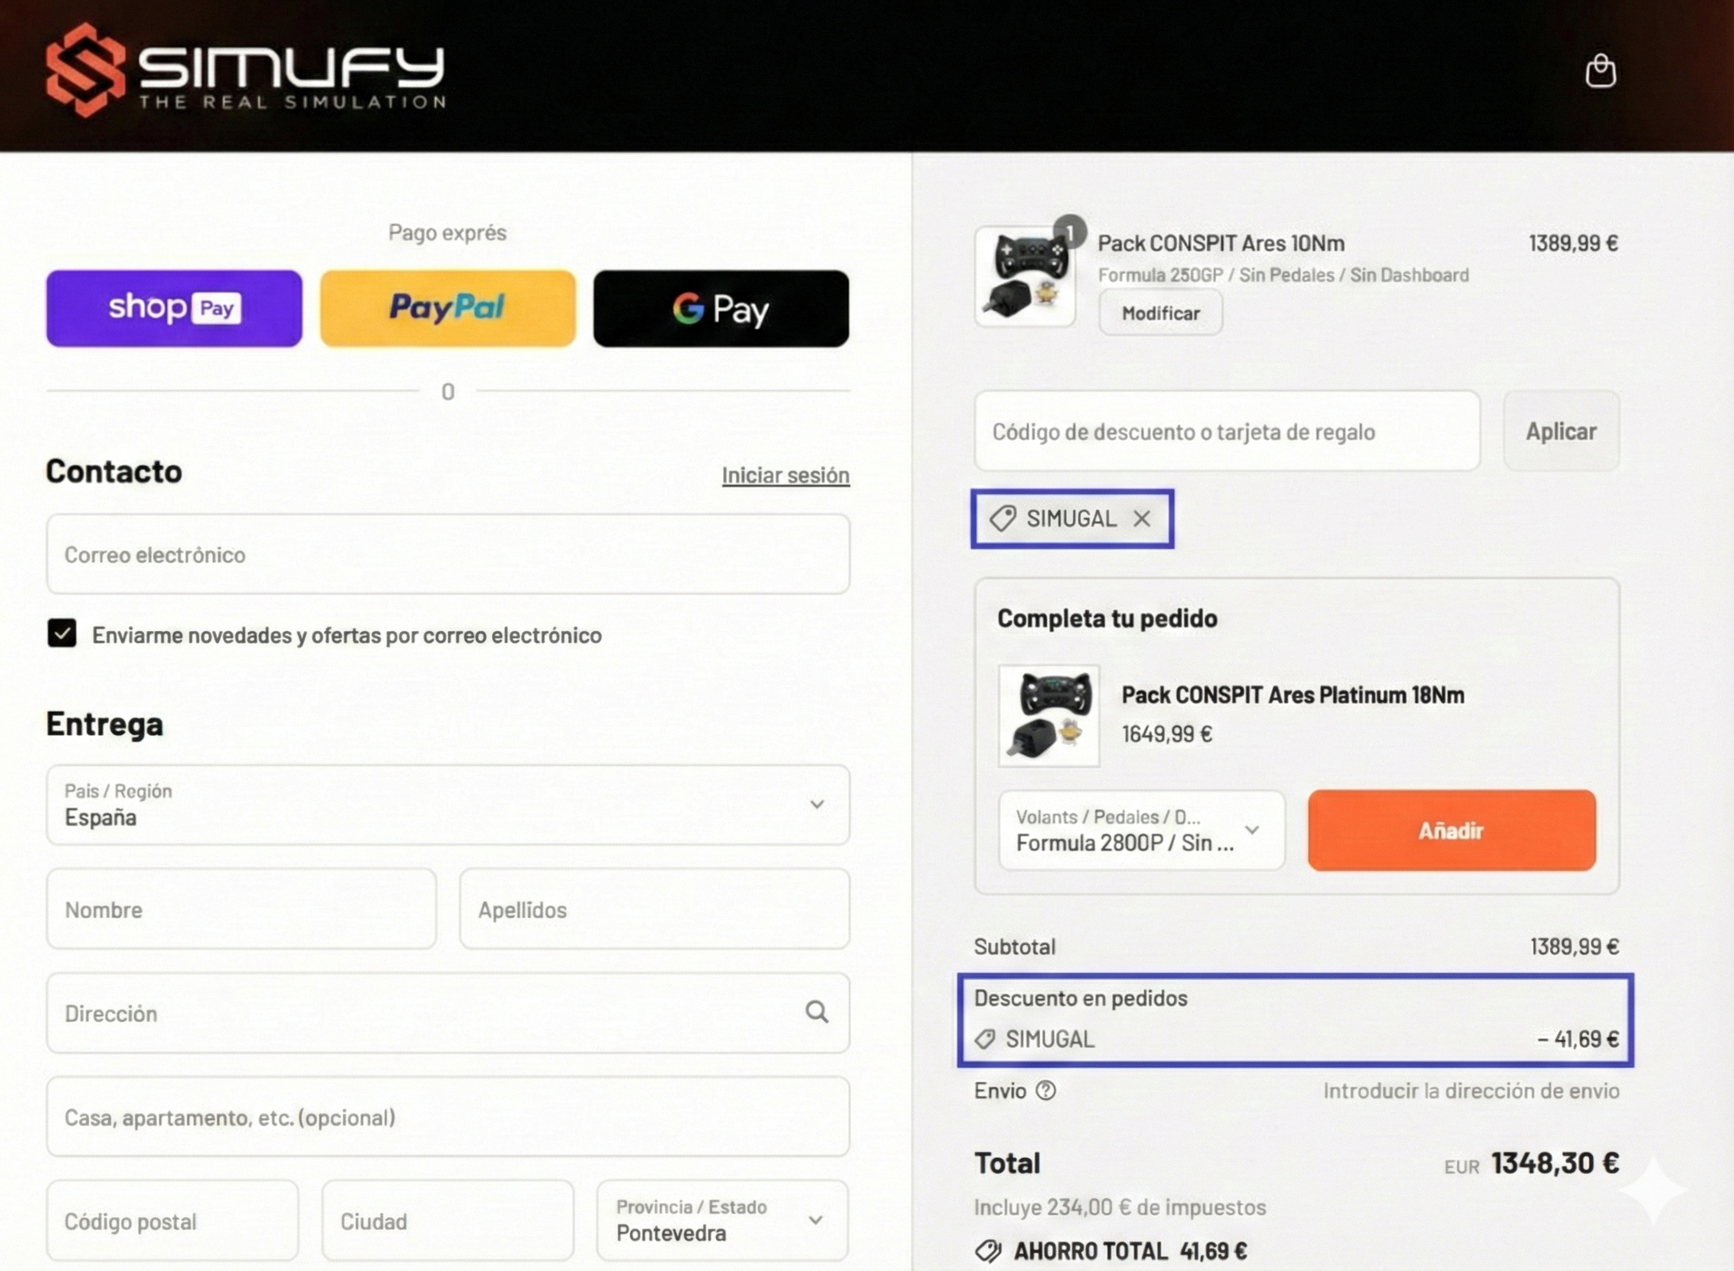Click the Simufy logo in header
The height and width of the screenshot is (1271, 1734).
[246, 69]
